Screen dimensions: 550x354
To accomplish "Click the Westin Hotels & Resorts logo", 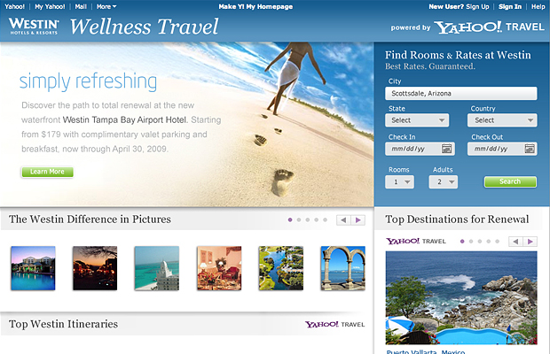I will (34, 27).
